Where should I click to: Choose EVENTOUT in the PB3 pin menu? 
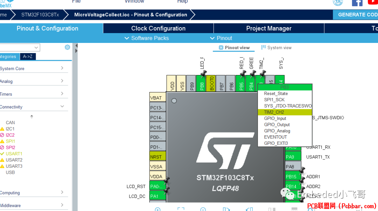click(285, 137)
